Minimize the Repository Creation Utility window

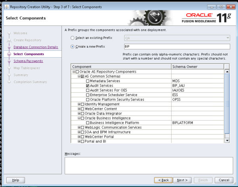pyautogui.click(x=211, y=7)
